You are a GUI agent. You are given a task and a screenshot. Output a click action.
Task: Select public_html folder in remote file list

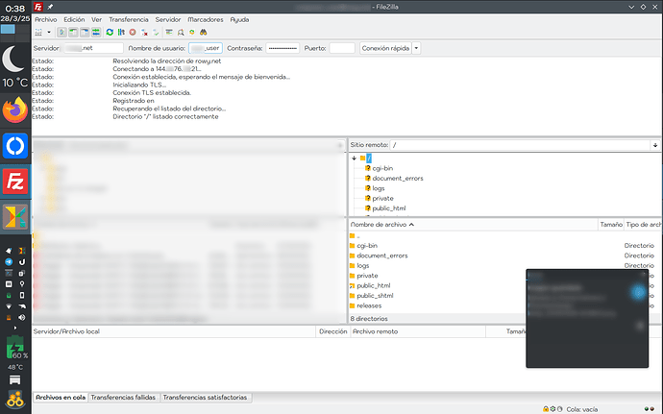(x=374, y=286)
